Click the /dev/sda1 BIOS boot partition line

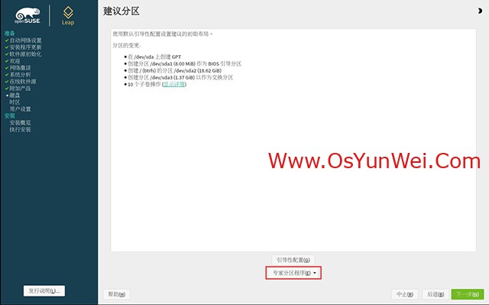coord(185,63)
